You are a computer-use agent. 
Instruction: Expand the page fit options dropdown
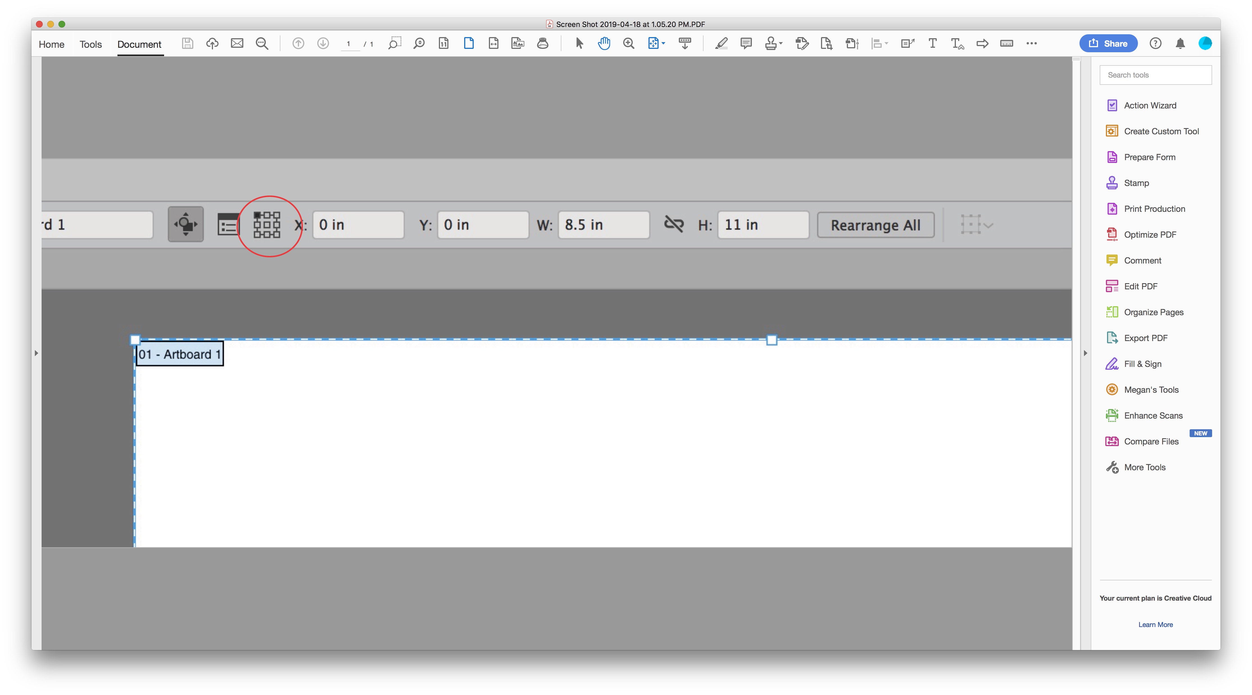[x=663, y=44]
